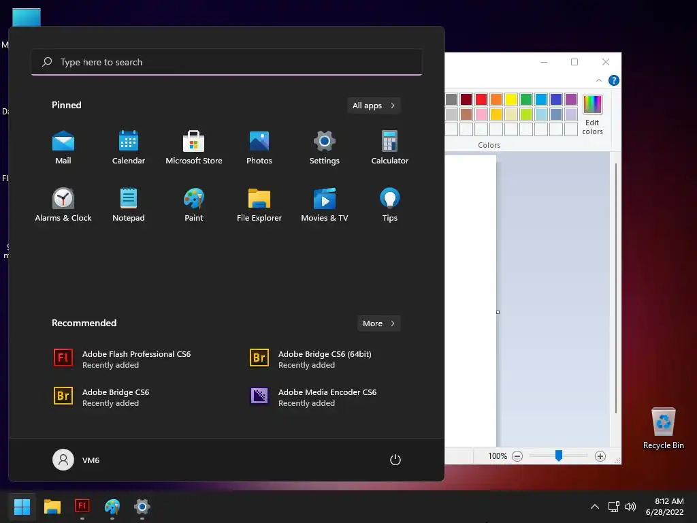Click the Windows Start button on taskbar
The height and width of the screenshot is (523, 697).
point(22,506)
